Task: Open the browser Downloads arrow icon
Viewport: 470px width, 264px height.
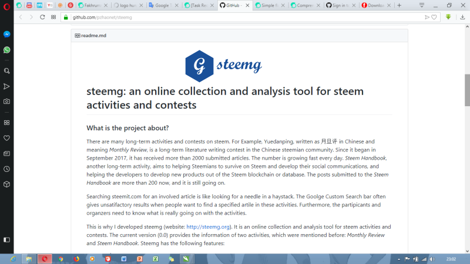Action: [x=462, y=18]
